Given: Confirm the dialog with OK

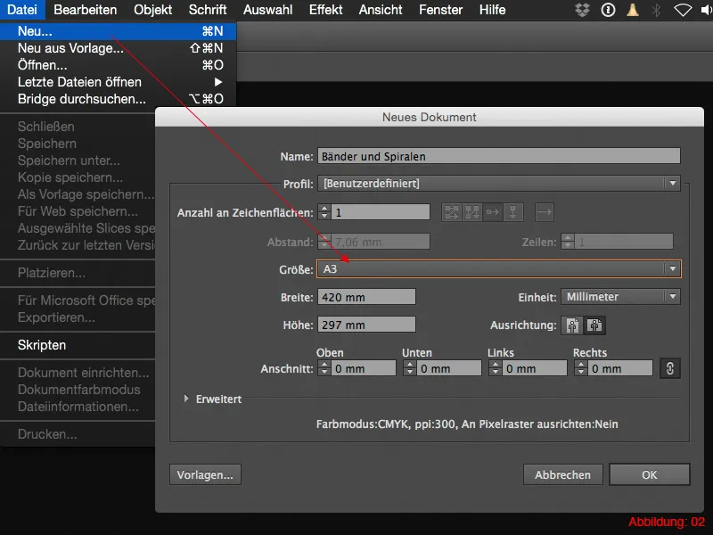Looking at the screenshot, I should [650, 474].
